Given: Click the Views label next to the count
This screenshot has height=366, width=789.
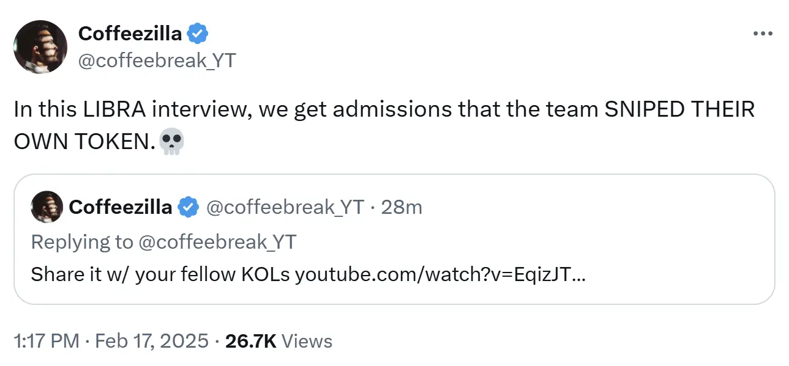Looking at the screenshot, I should pos(307,341).
